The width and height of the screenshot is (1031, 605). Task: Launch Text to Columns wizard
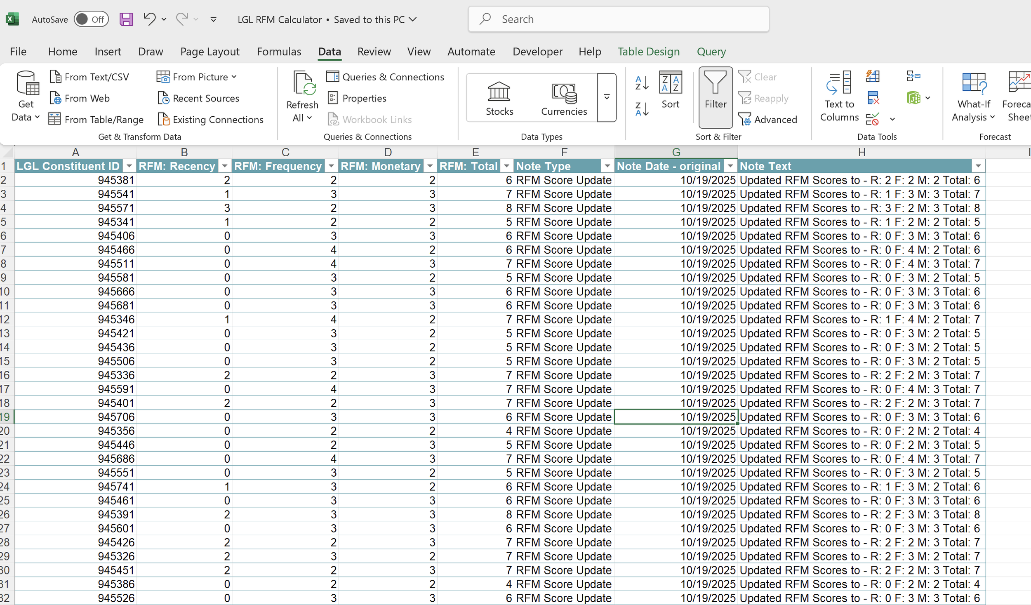[x=839, y=97]
